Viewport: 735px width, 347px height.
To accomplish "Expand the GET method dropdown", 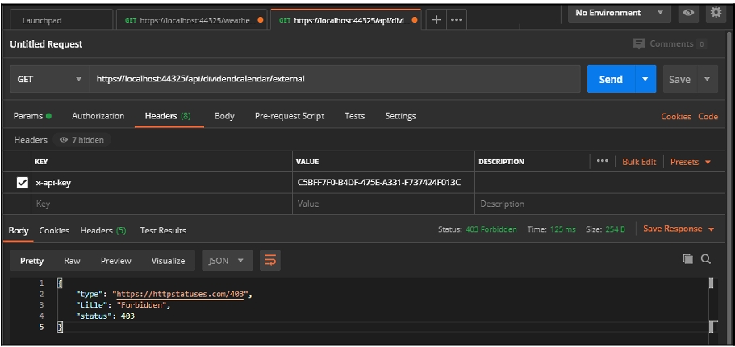I will 48,79.
